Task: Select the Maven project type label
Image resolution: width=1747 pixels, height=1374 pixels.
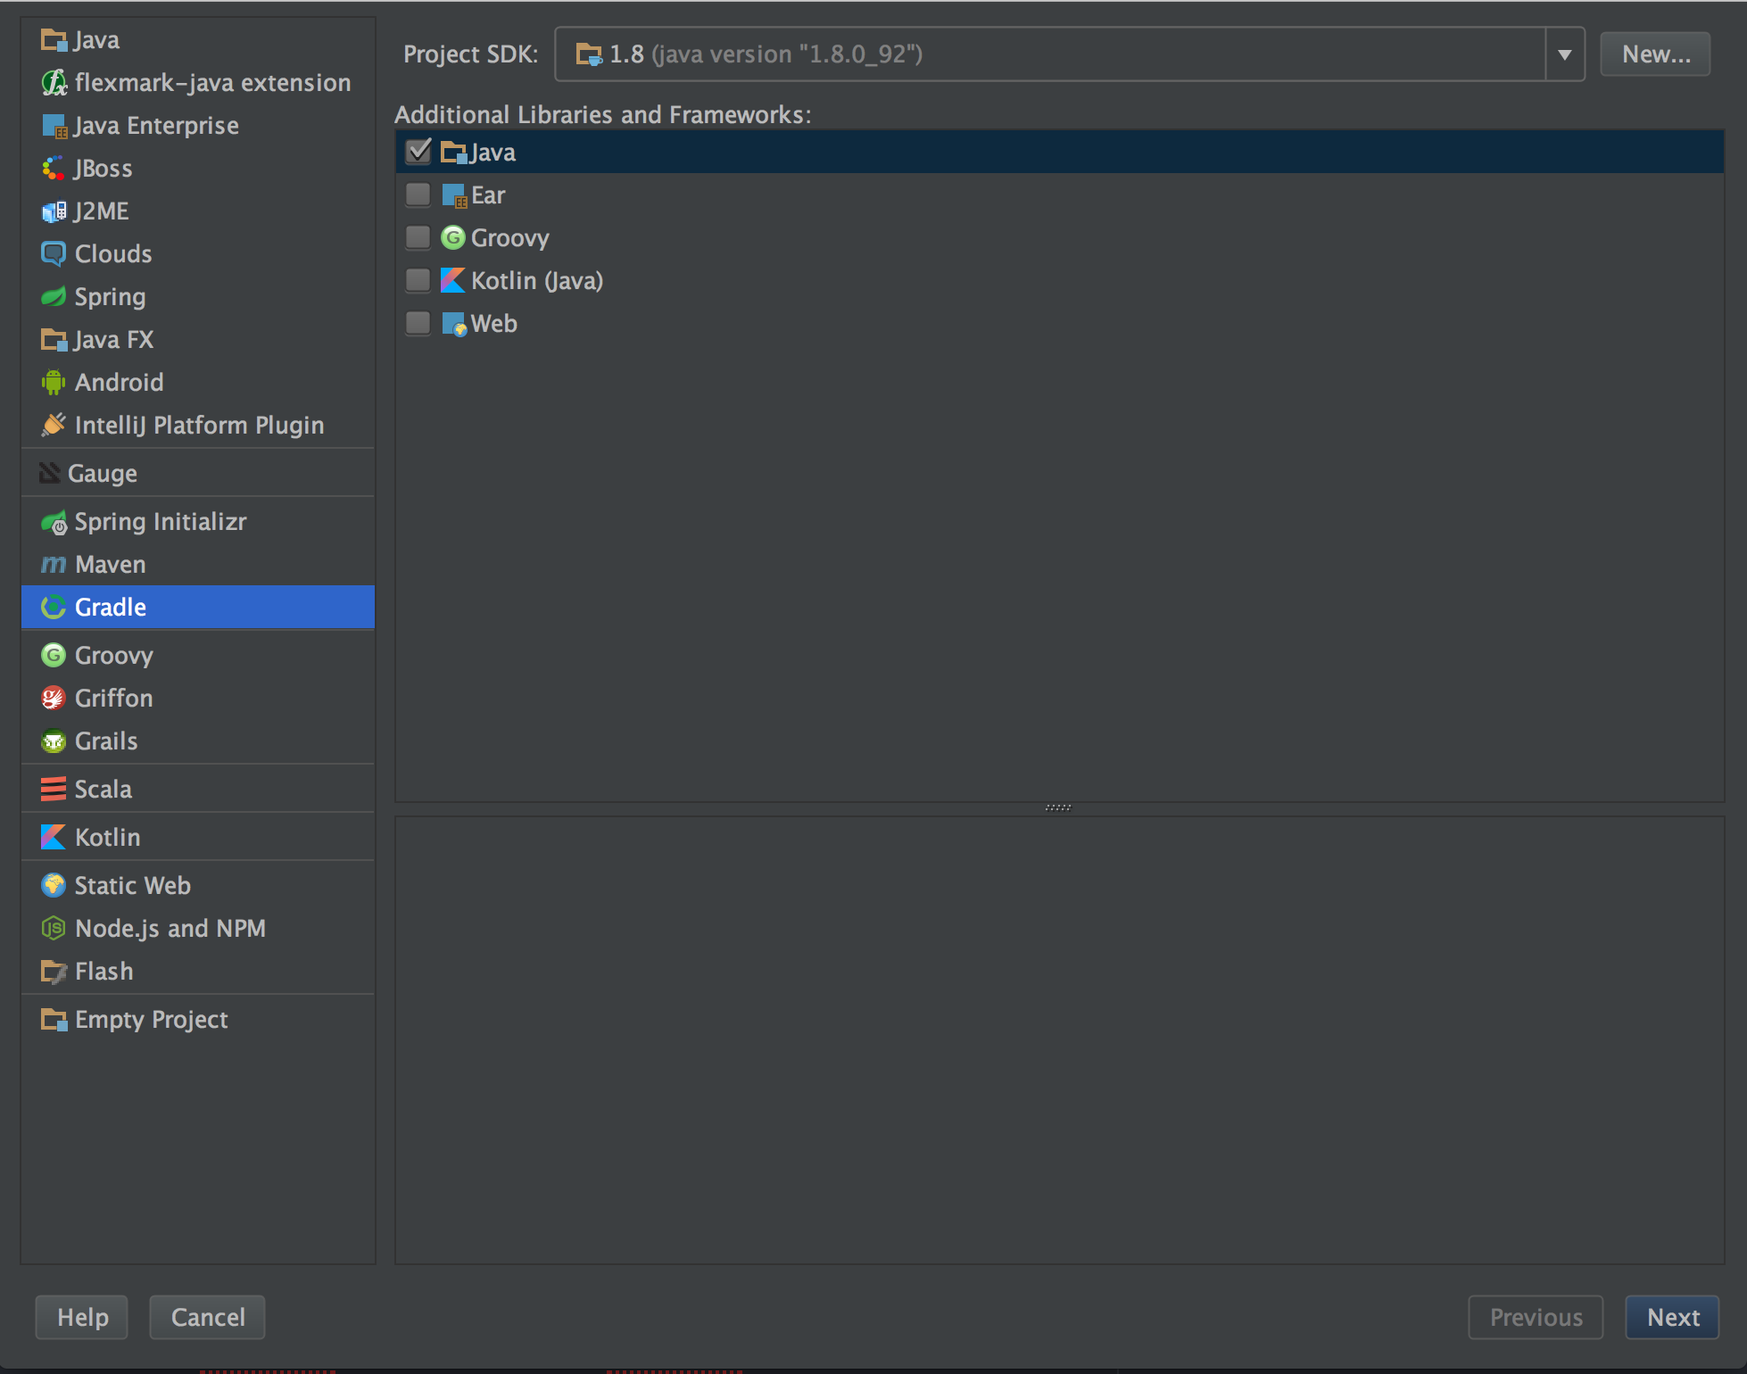Action: (111, 565)
